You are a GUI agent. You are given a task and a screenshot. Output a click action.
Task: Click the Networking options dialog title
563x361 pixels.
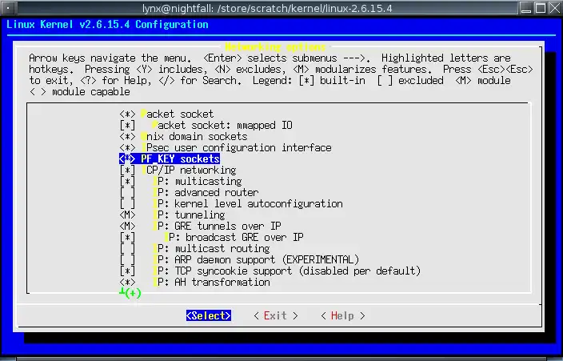pos(275,47)
